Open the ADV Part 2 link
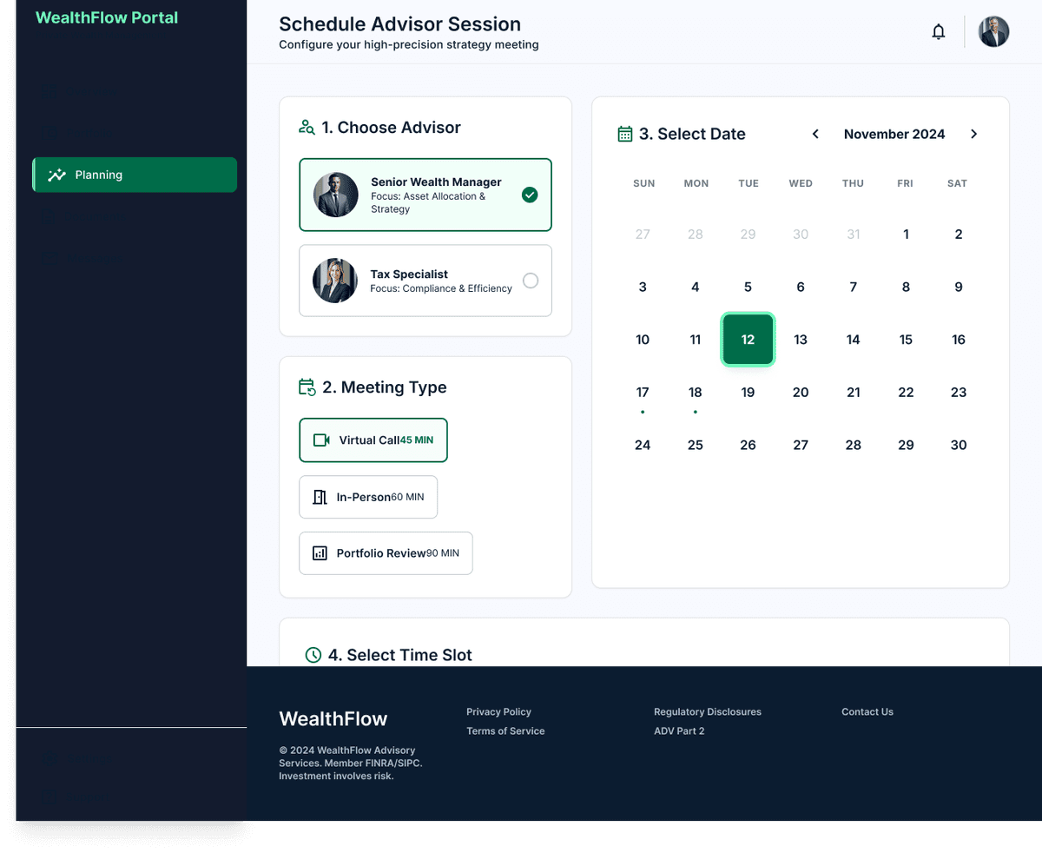This screenshot has height=853, width=1042. point(679,731)
